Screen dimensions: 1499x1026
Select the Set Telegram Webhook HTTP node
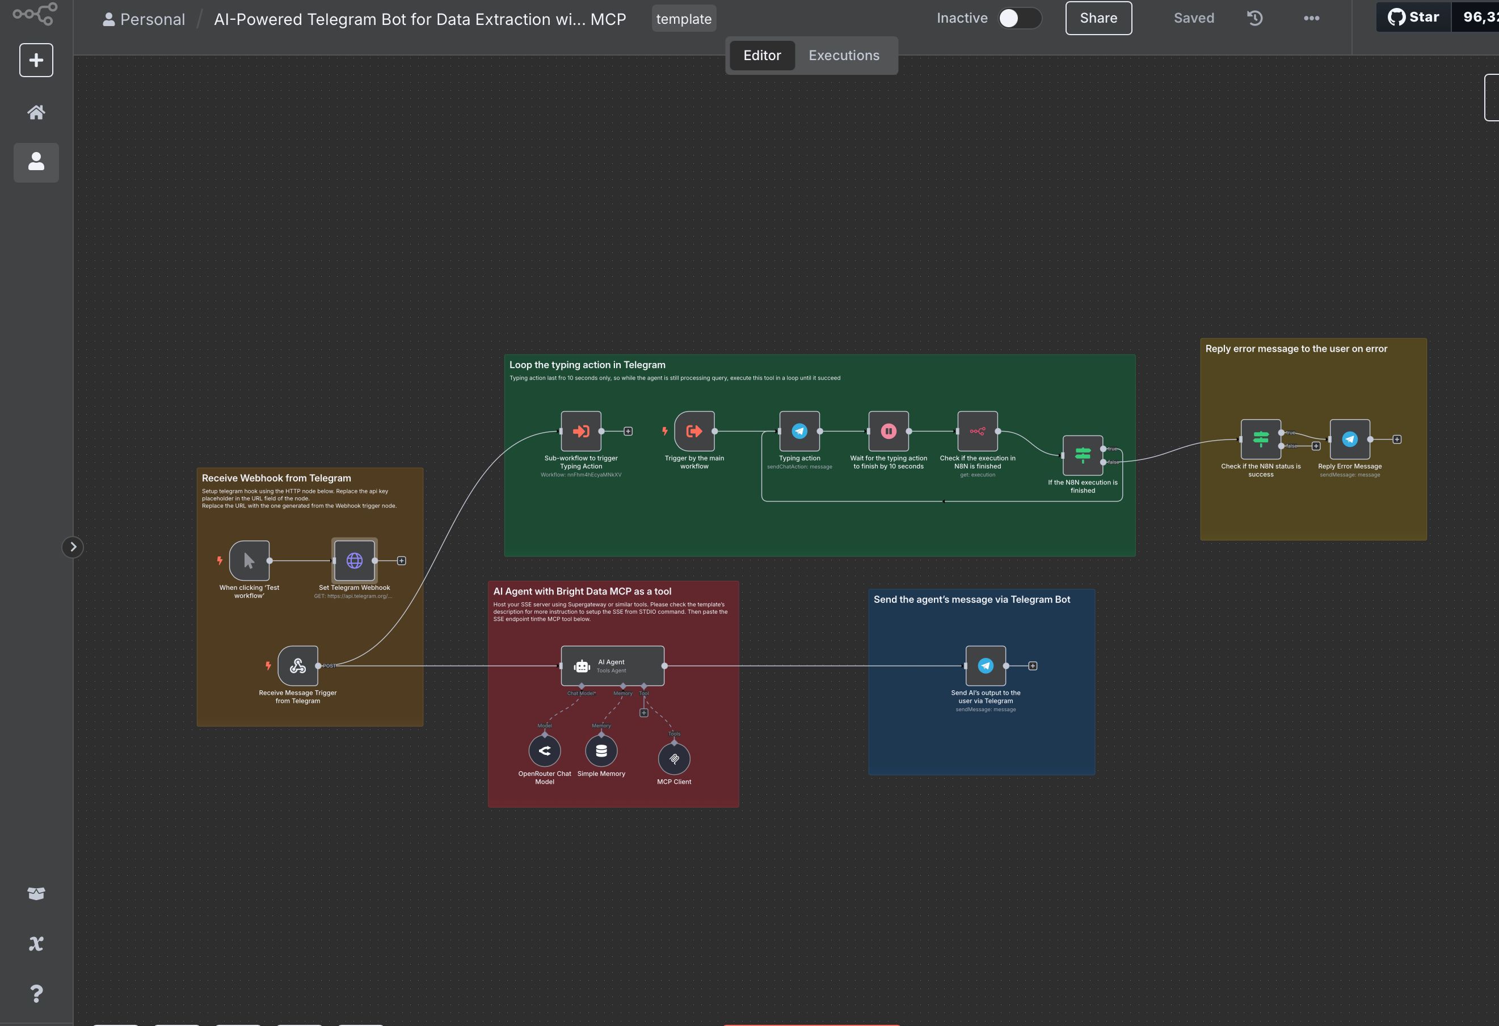click(354, 560)
